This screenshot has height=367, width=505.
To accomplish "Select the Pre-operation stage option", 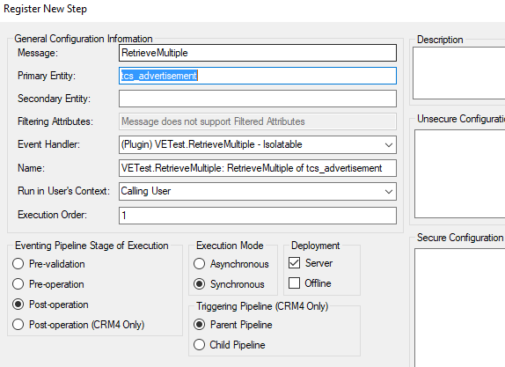I will point(18,284).
